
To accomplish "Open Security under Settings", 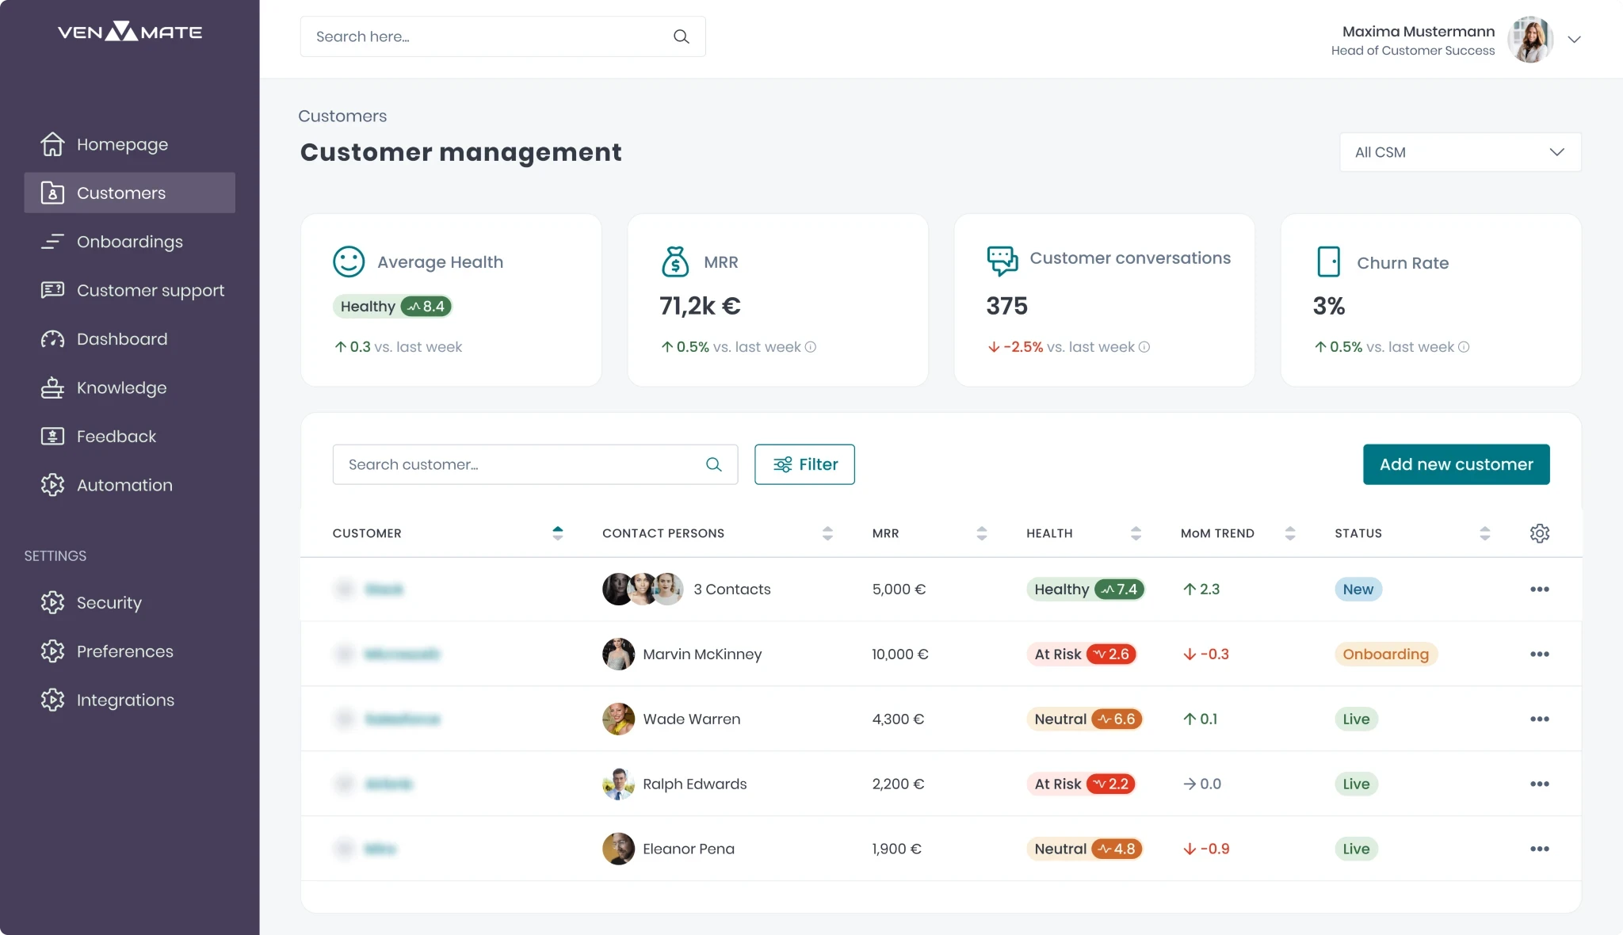I will (x=110, y=602).
